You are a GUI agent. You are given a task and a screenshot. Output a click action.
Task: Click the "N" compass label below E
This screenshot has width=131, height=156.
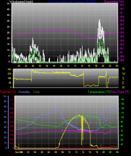point(123,87)
